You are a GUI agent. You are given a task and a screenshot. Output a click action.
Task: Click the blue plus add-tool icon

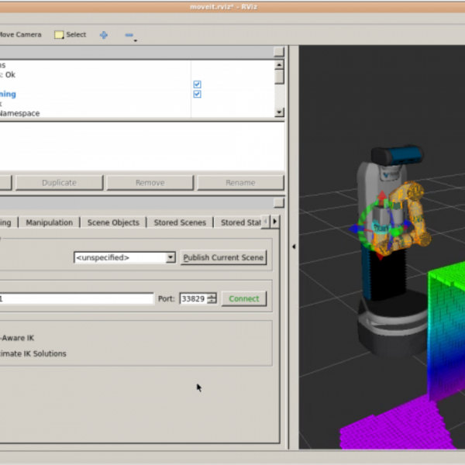point(104,35)
